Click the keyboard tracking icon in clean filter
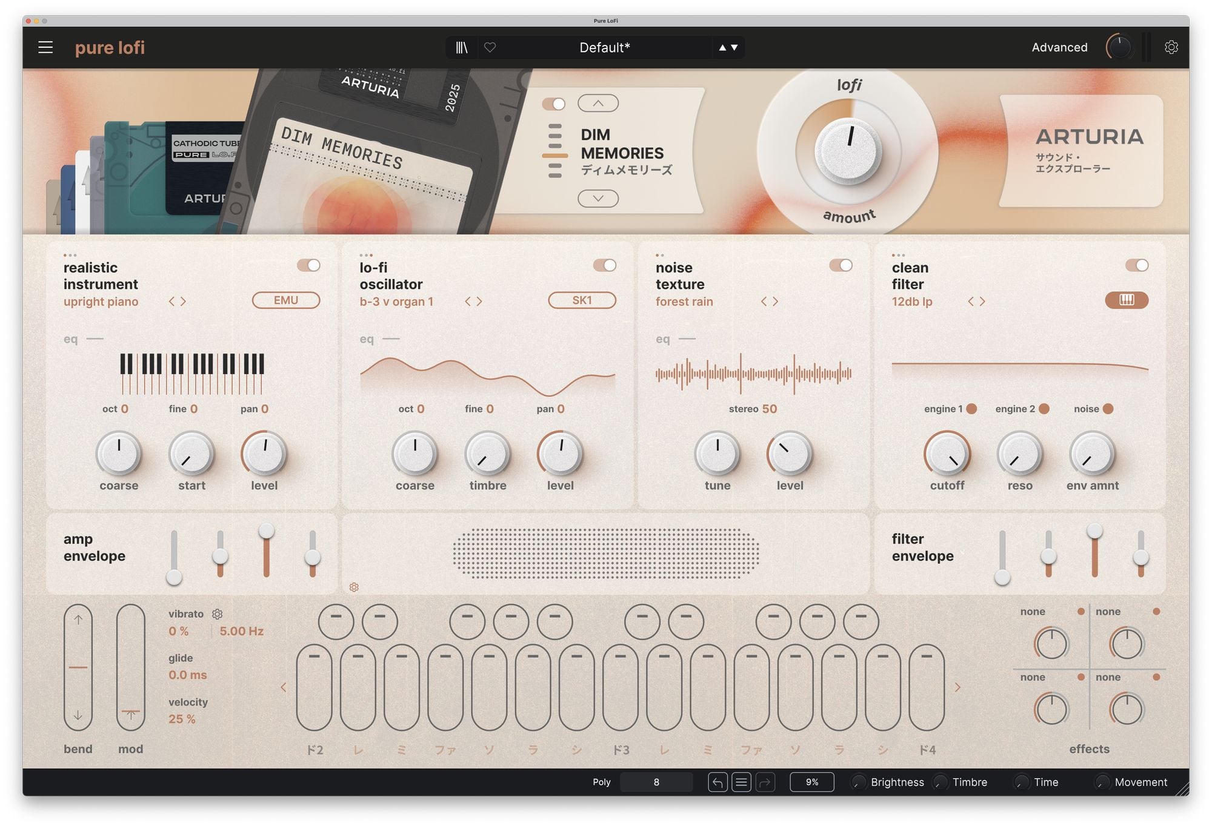The height and width of the screenshot is (826, 1212). click(x=1126, y=300)
